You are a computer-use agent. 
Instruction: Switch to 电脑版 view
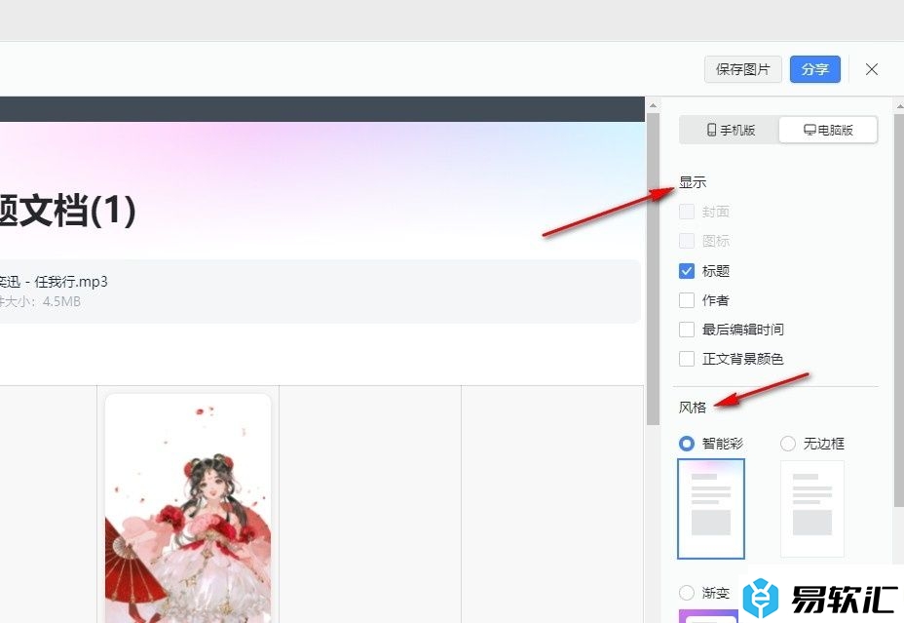[828, 130]
